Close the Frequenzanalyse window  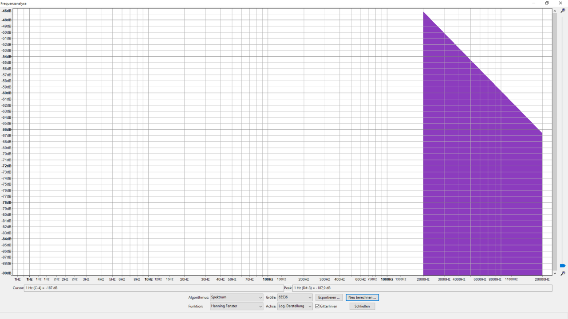point(560,3)
